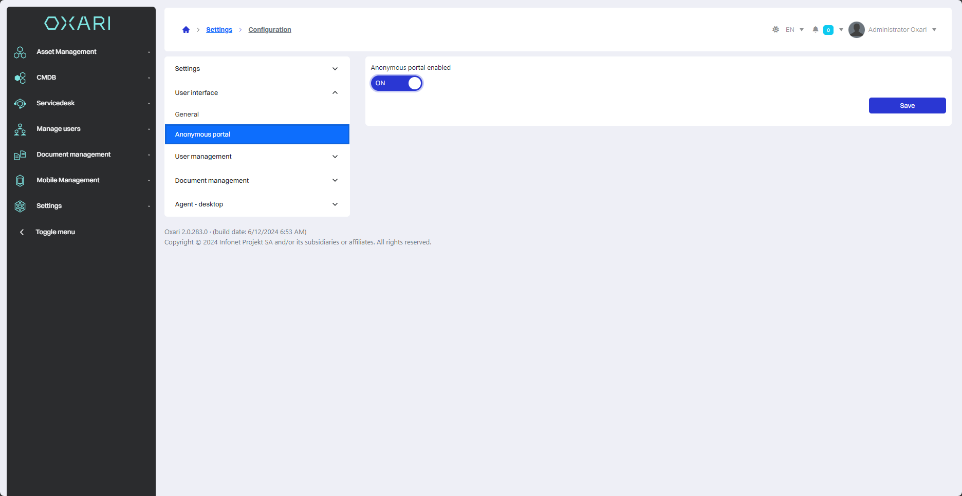Expand the Settings configuration section

coord(256,69)
